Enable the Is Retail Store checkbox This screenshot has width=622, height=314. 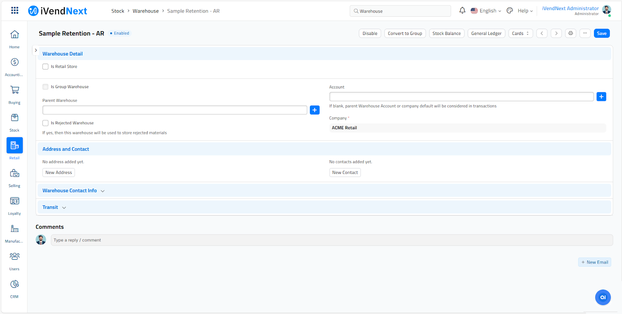(45, 67)
